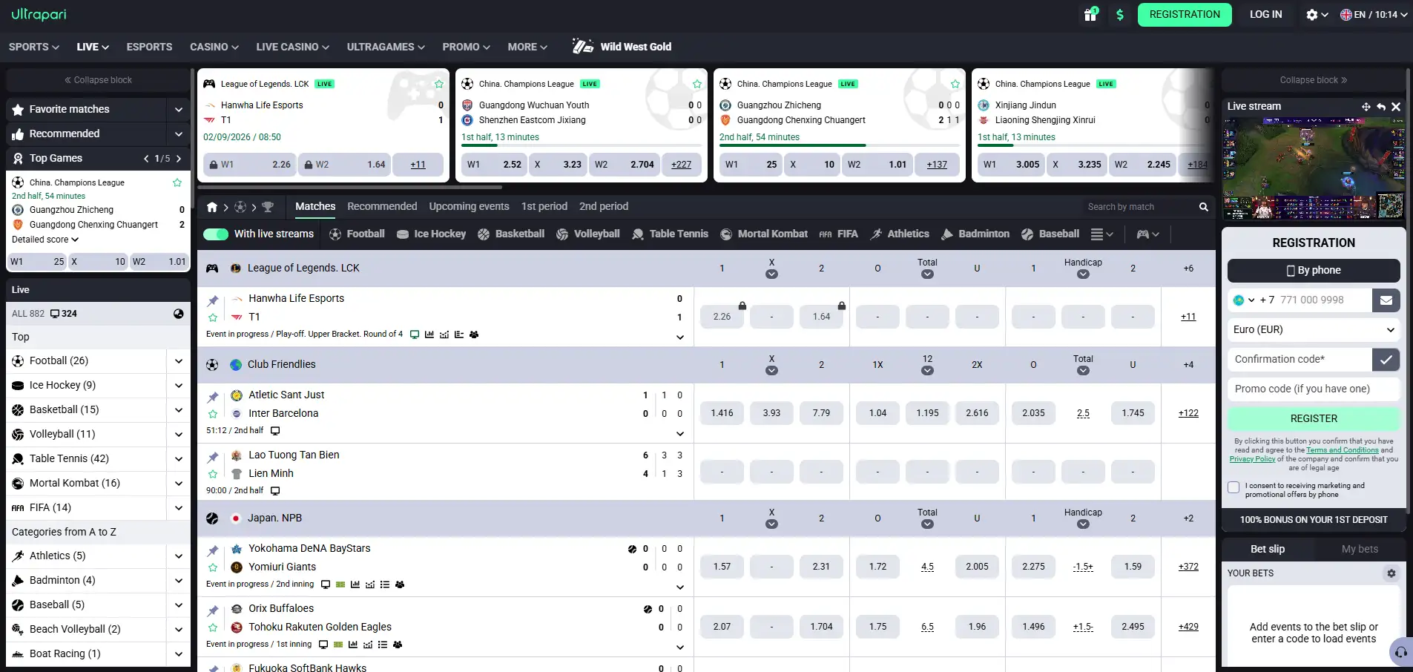Open the header settings gear dropdown

click(1317, 15)
